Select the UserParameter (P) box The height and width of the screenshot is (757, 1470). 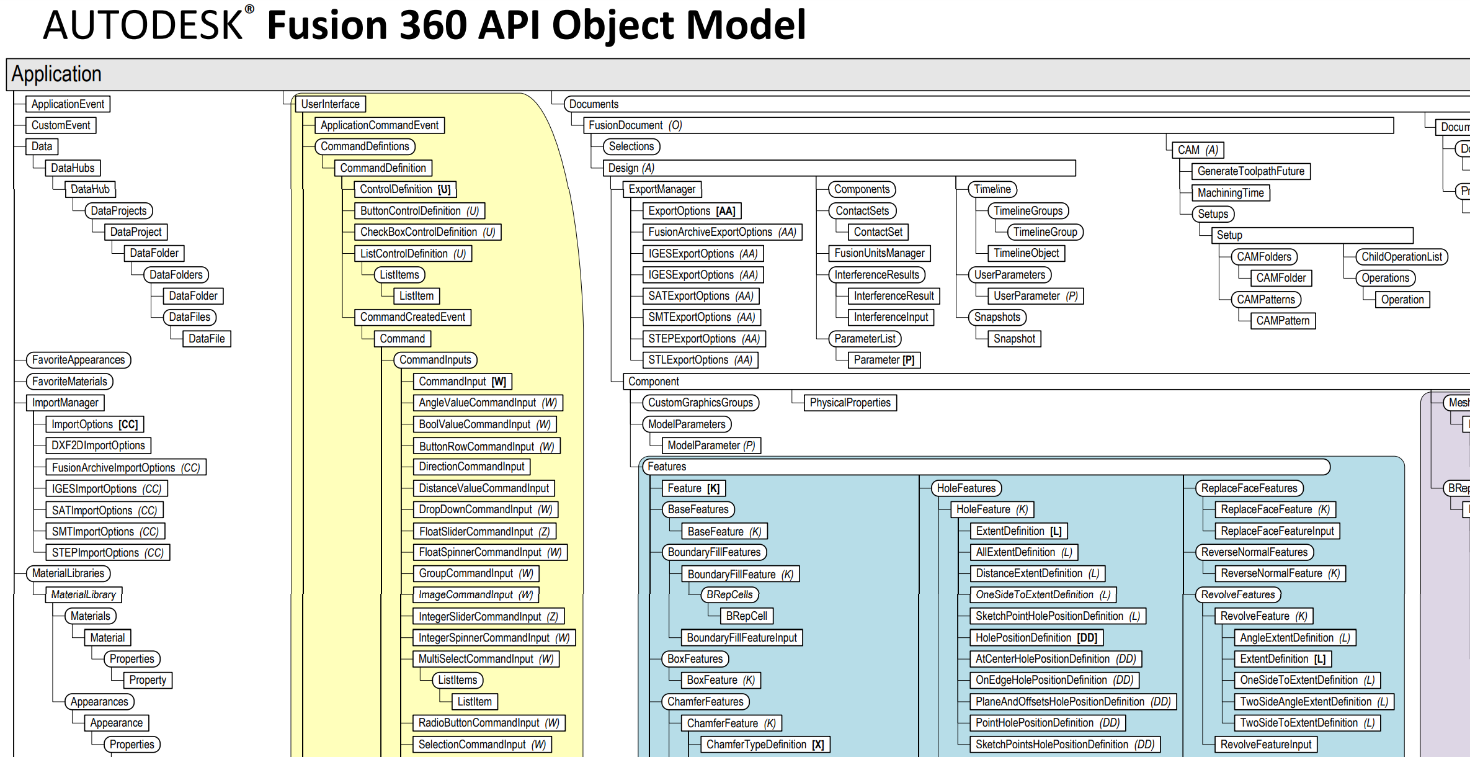pyautogui.click(x=1035, y=296)
